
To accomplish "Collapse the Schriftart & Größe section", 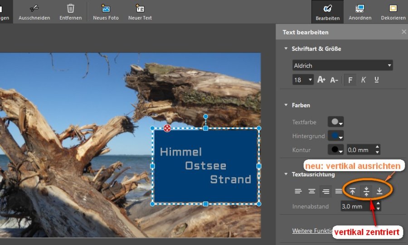I will click(x=286, y=48).
